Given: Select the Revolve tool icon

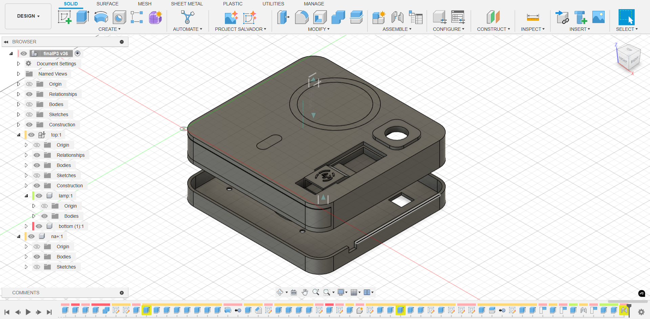Looking at the screenshot, I should 101,17.
